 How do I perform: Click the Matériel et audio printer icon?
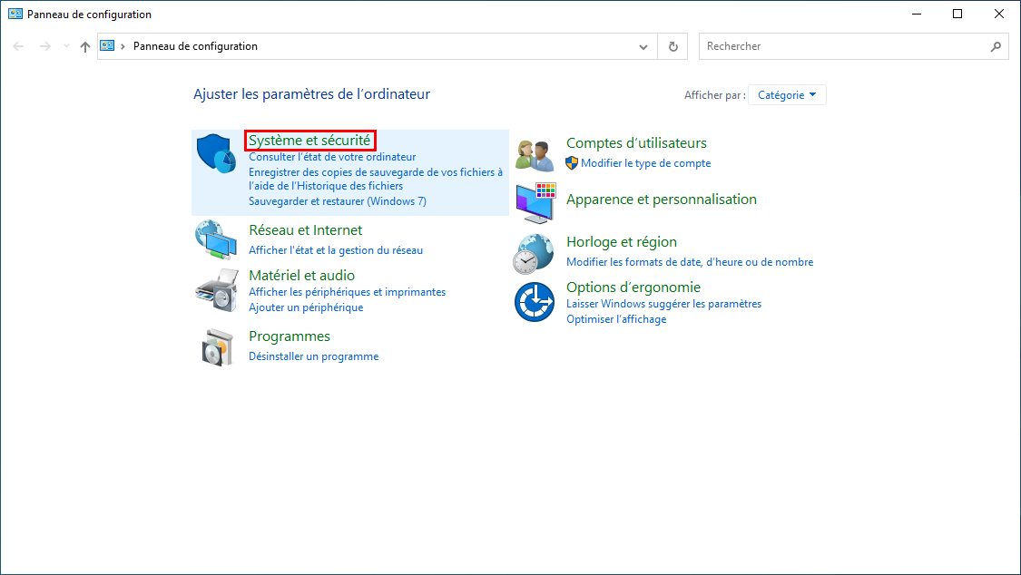pos(216,290)
